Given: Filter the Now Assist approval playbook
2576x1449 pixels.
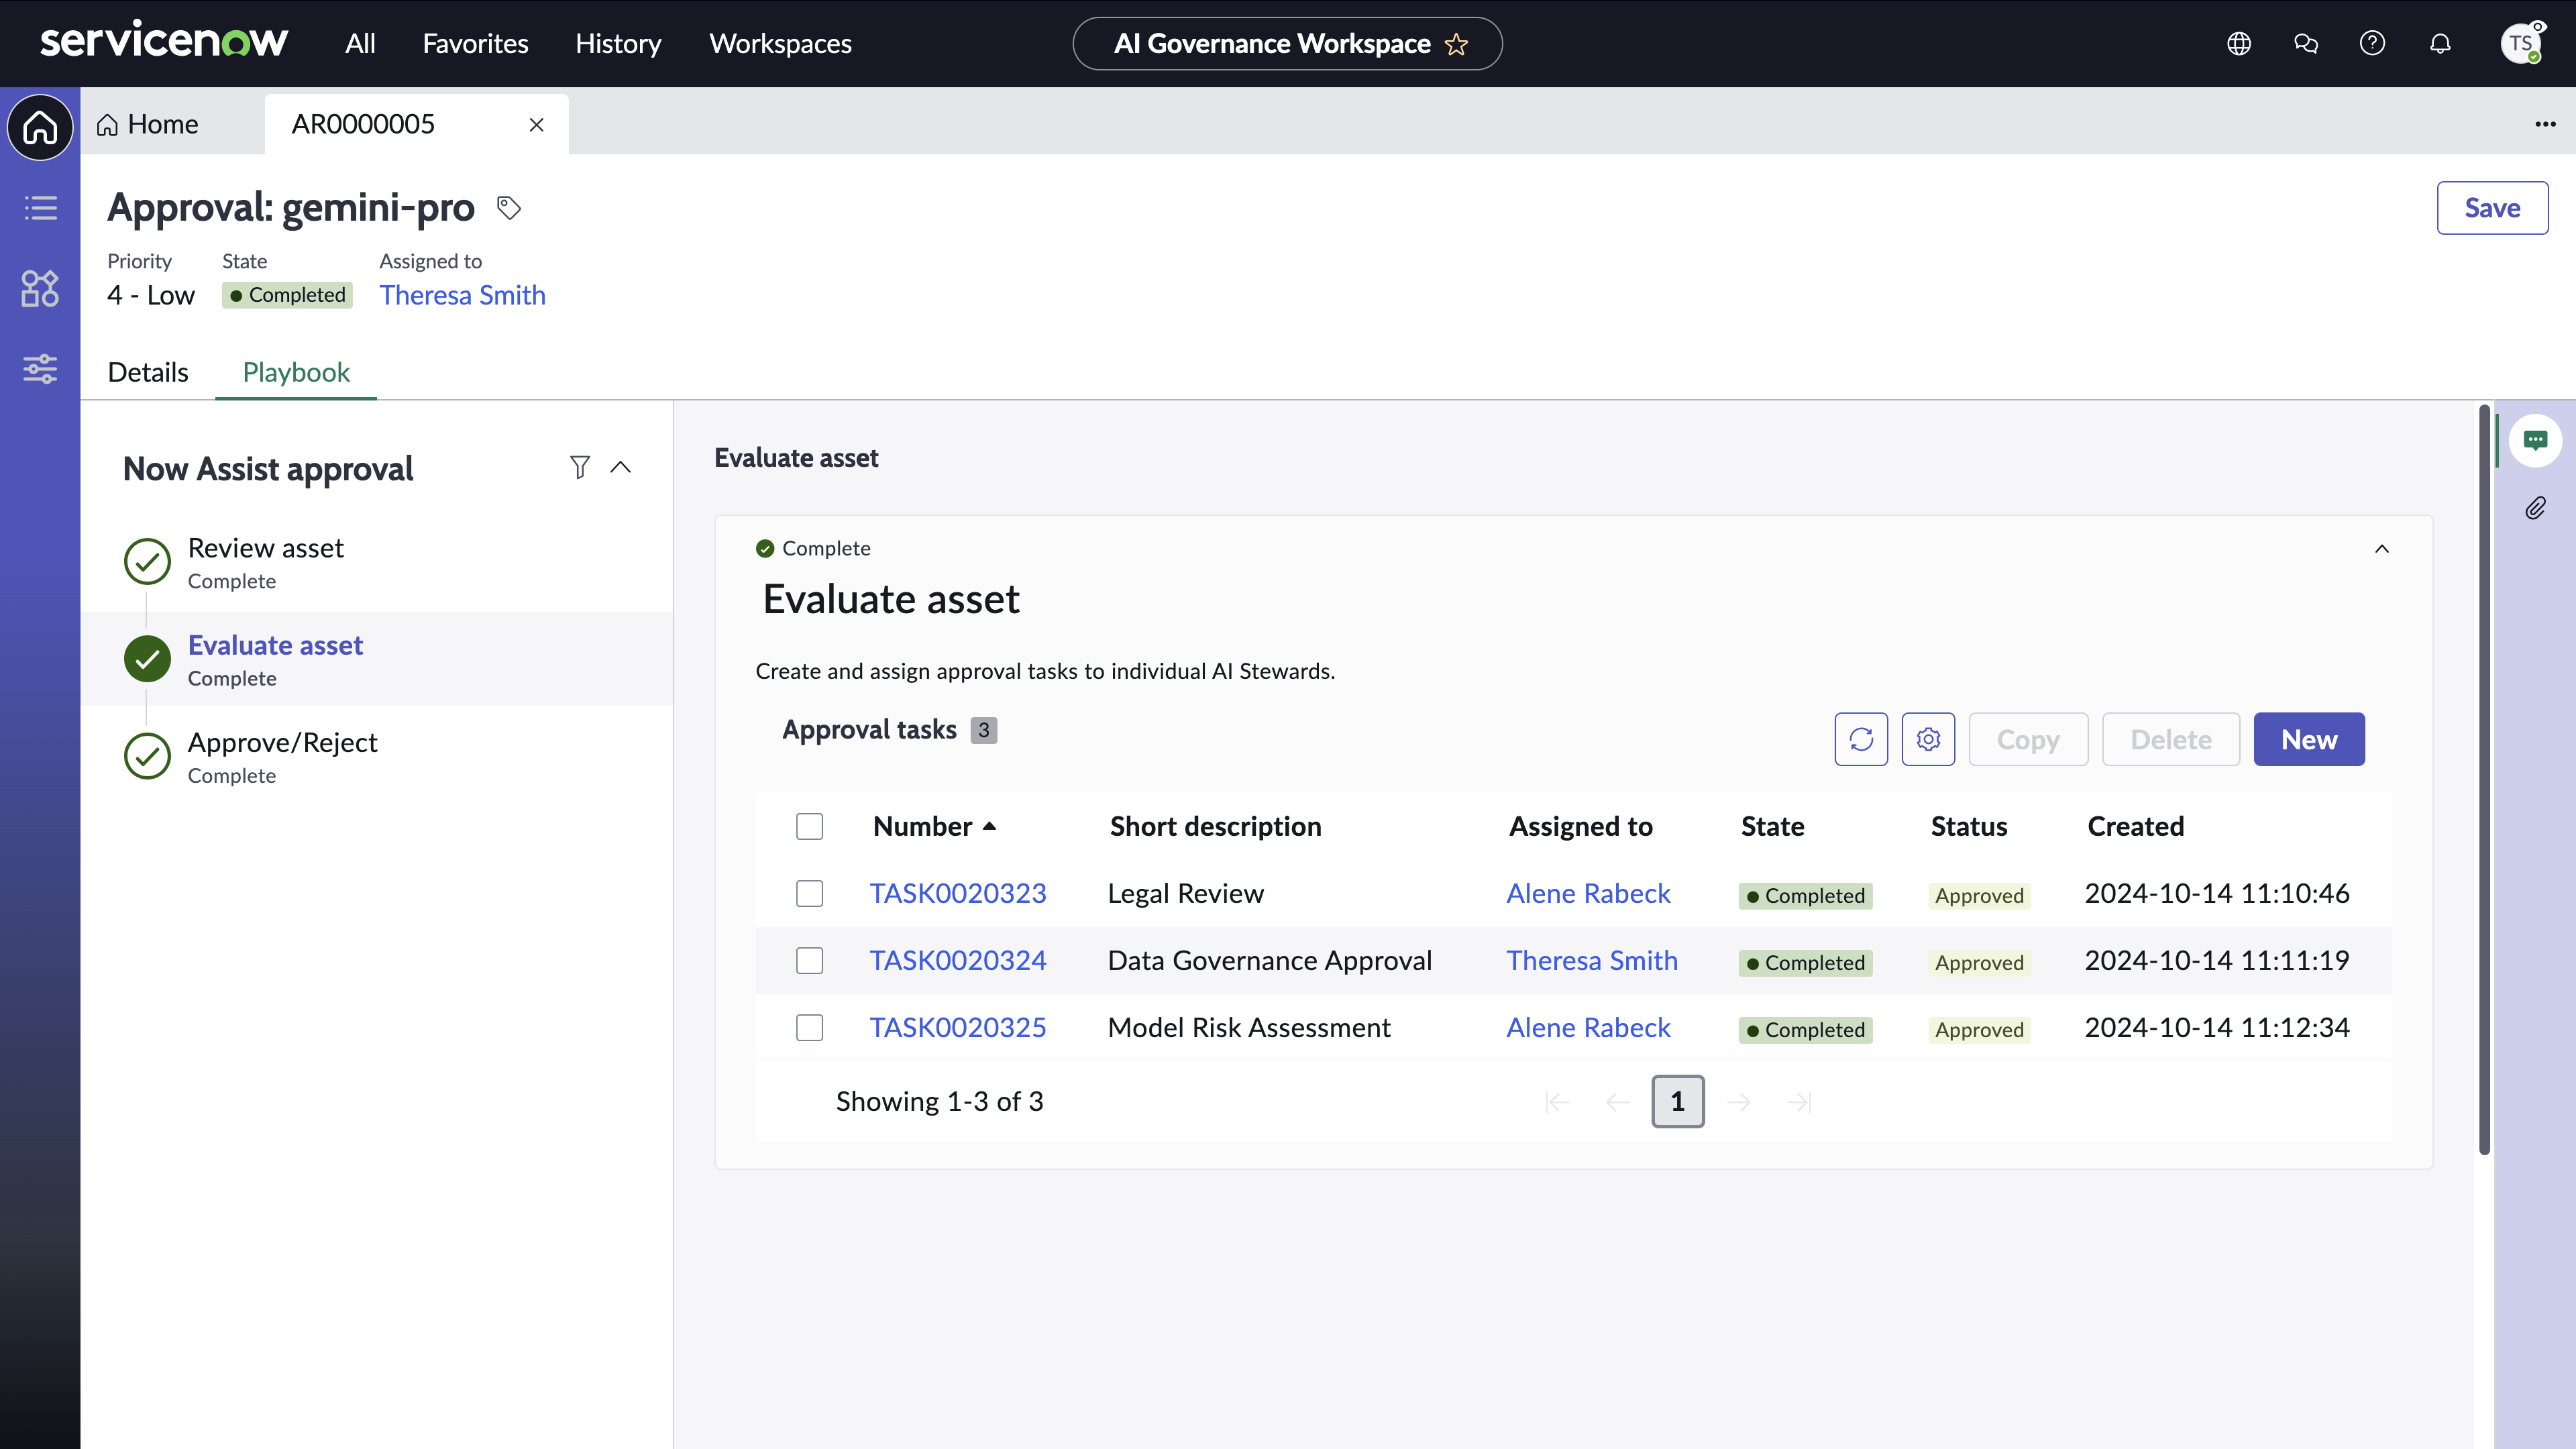Looking at the screenshot, I should pyautogui.click(x=580, y=467).
